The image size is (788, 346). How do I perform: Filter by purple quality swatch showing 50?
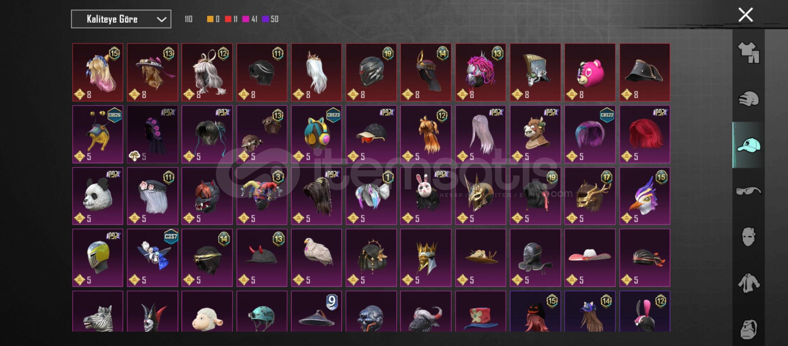pyautogui.click(x=270, y=19)
